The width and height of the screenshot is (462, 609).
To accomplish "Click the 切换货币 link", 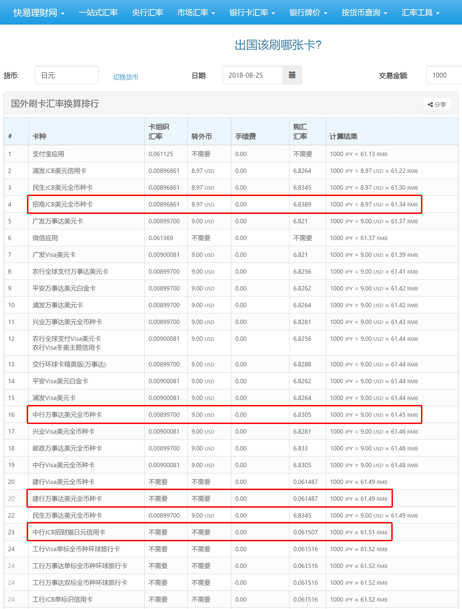I will (x=126, y=77).
